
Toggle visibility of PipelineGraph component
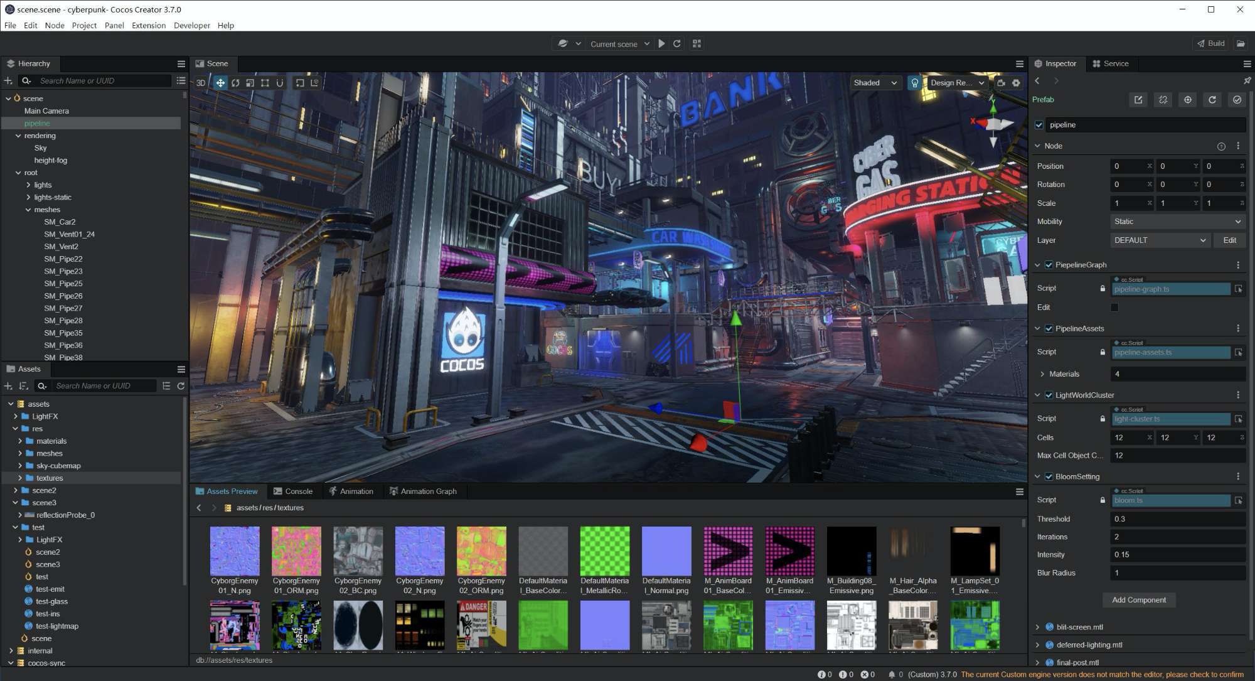1049,264
